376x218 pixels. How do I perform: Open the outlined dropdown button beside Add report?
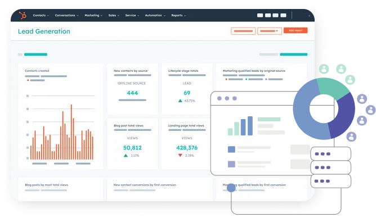pyautogui.click(x=270, y=31)
